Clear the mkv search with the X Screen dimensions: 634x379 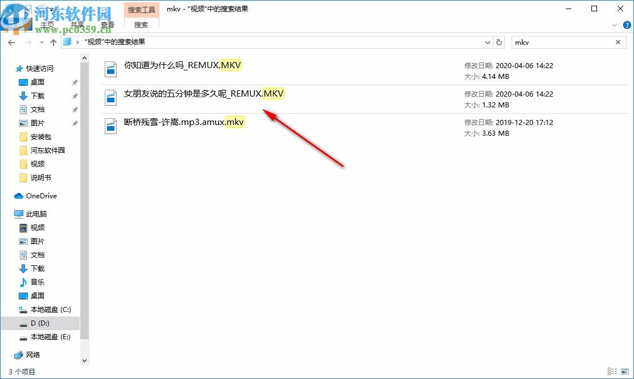618,42
